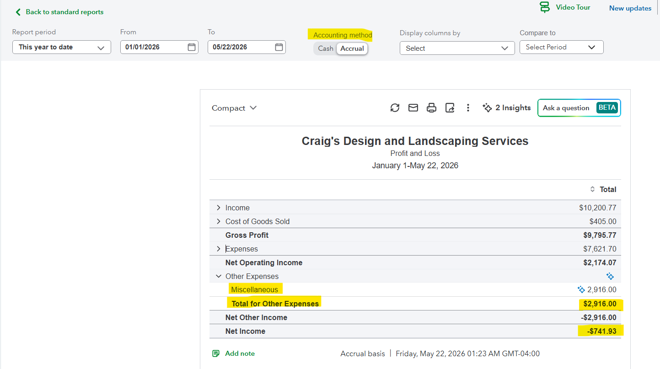Image resolution: width=660 pixels, height=369 pixels.
Task: Click the Accounting method label
Action: (343, 35)
